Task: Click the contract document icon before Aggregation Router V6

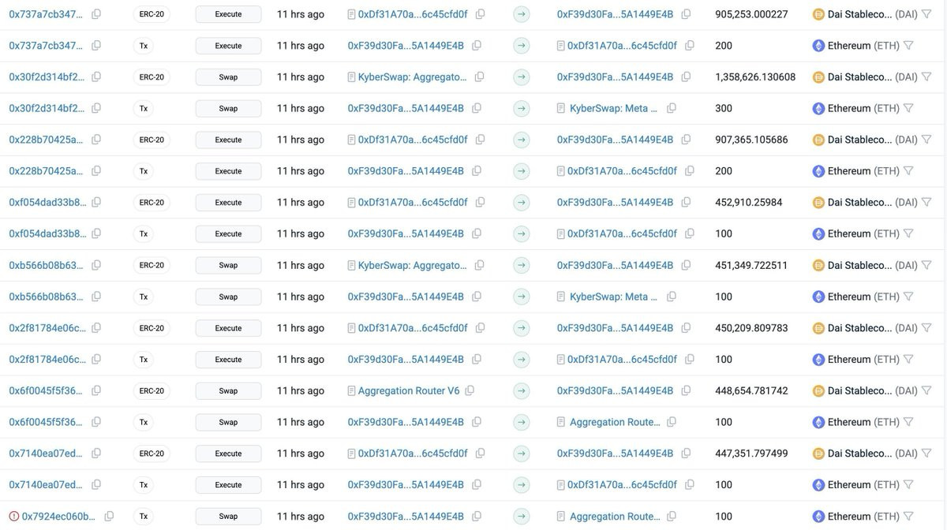Action: click(352, 390)
